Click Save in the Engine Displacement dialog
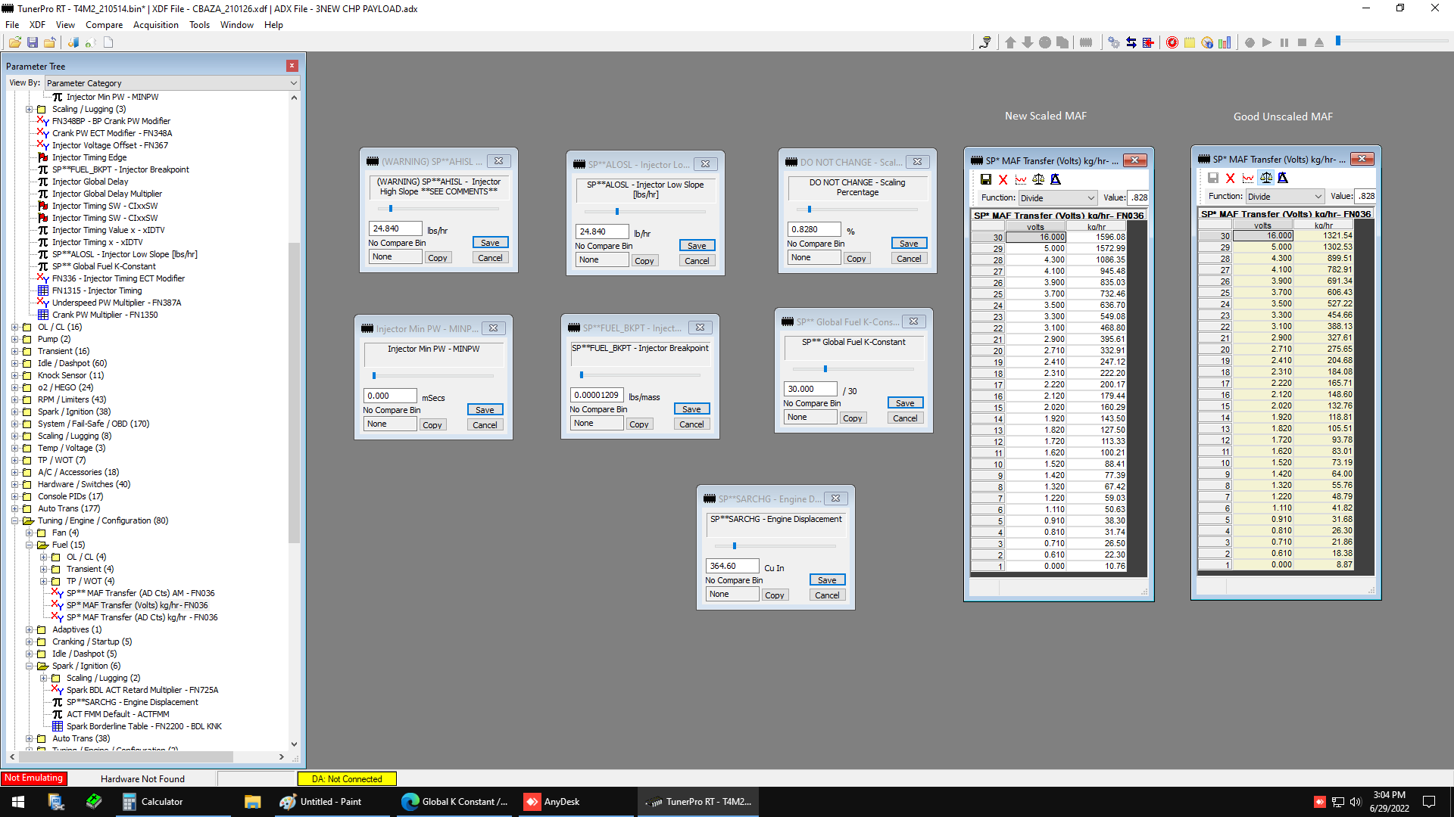Viewport: 1454px width, 817px height. (x=827, y=580)
